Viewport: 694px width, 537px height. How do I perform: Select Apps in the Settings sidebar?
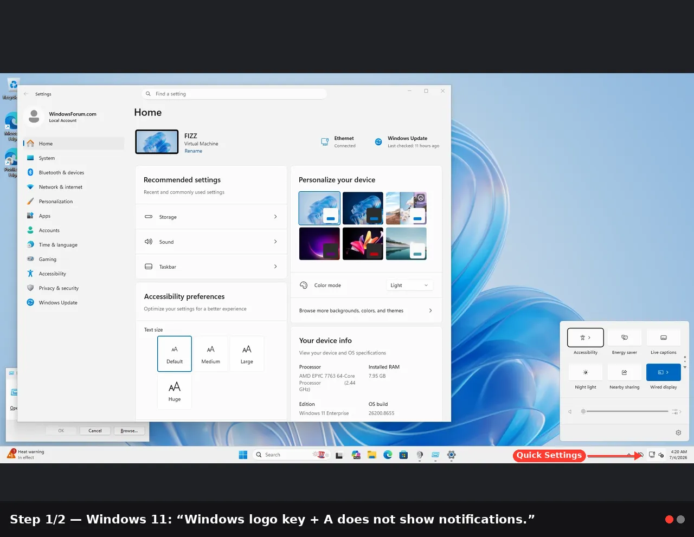tap(74, 216)
